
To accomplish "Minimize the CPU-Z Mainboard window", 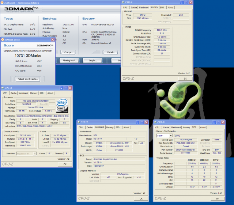I will click(x=137, y=122).
